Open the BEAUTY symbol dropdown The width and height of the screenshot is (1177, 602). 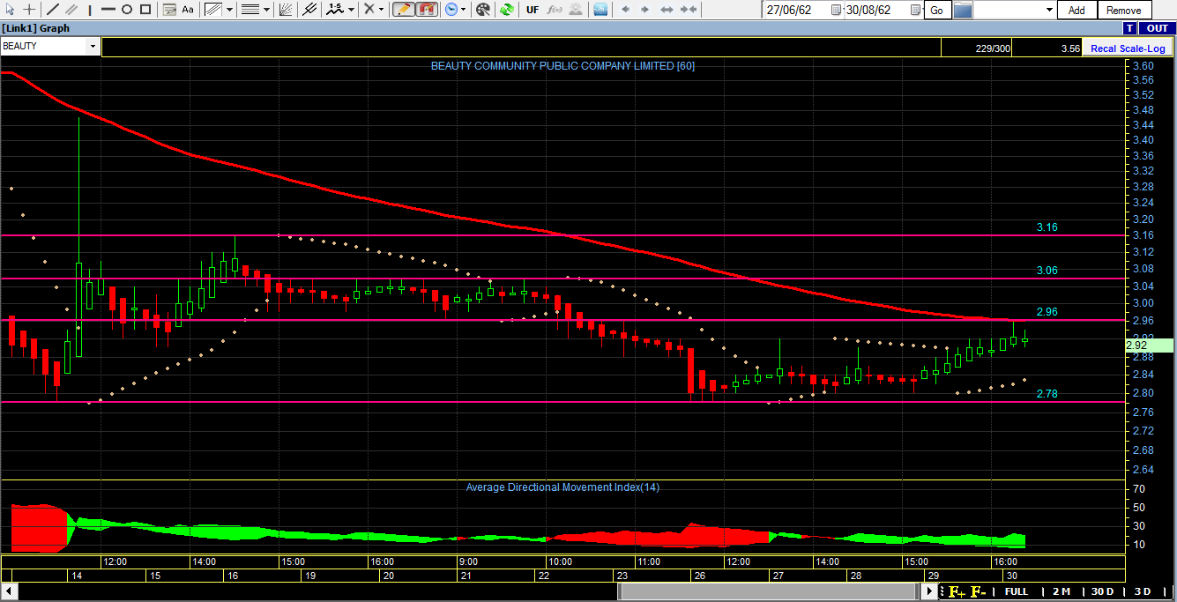click(93, 46)
